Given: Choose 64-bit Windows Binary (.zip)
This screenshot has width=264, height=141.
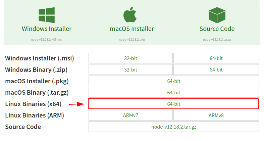Looking at the screenshot, I should pyautogui.click(x=216, y=70).
